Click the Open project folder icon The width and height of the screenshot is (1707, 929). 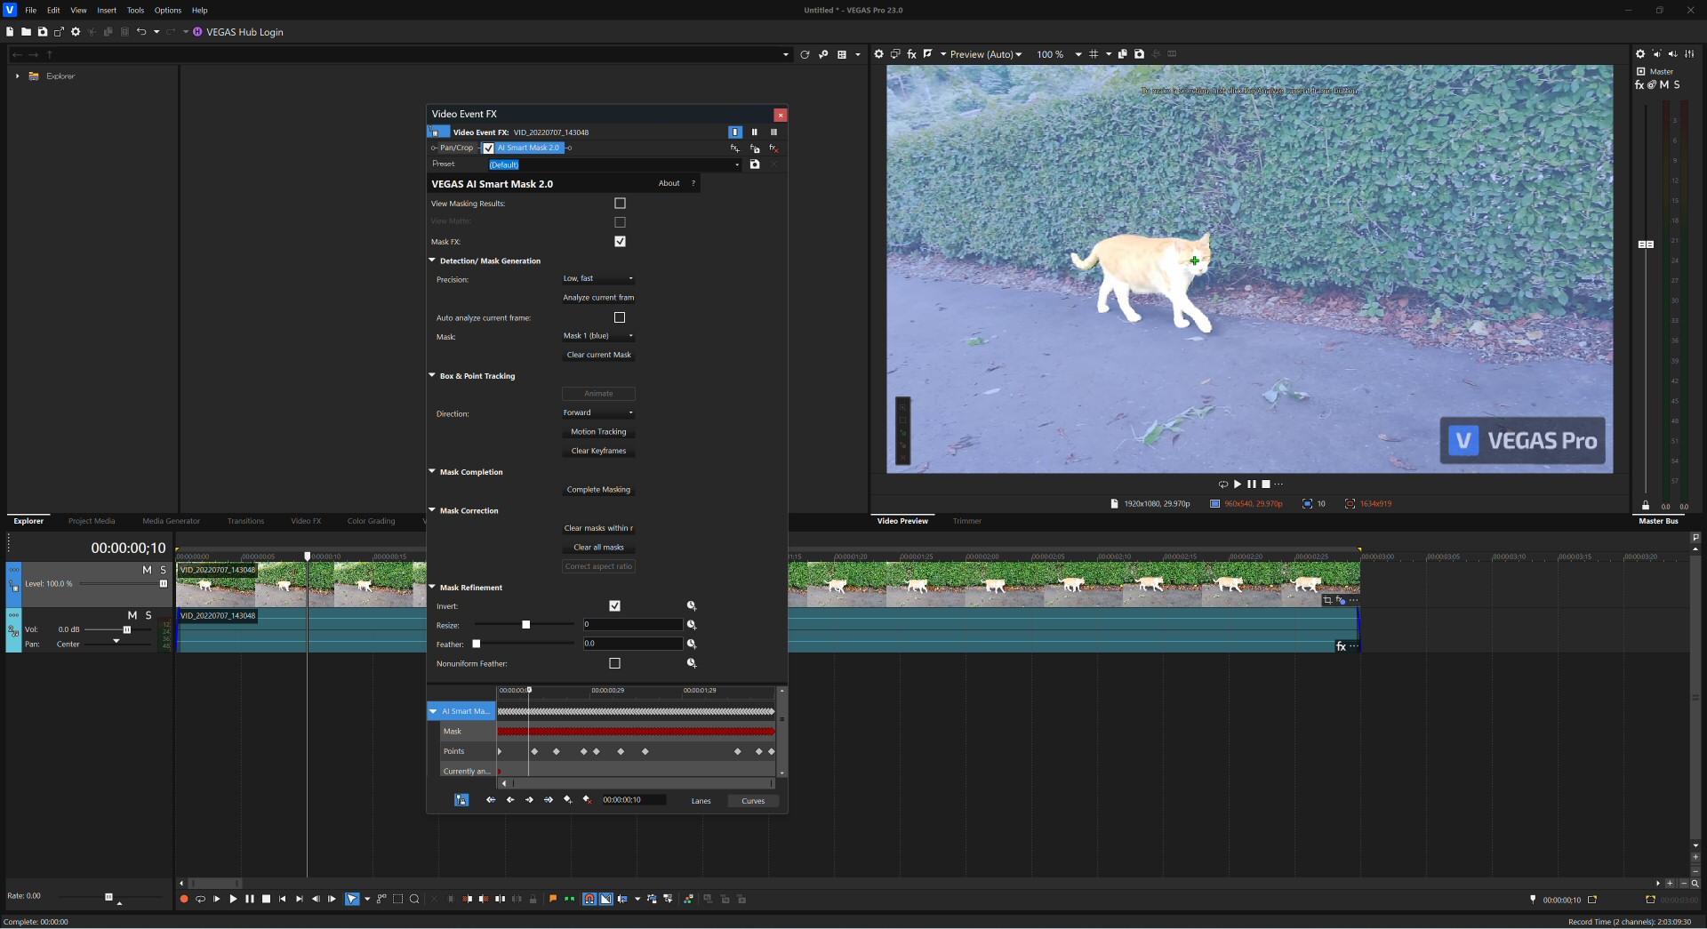pyautogui.click(x=26, y=32)
